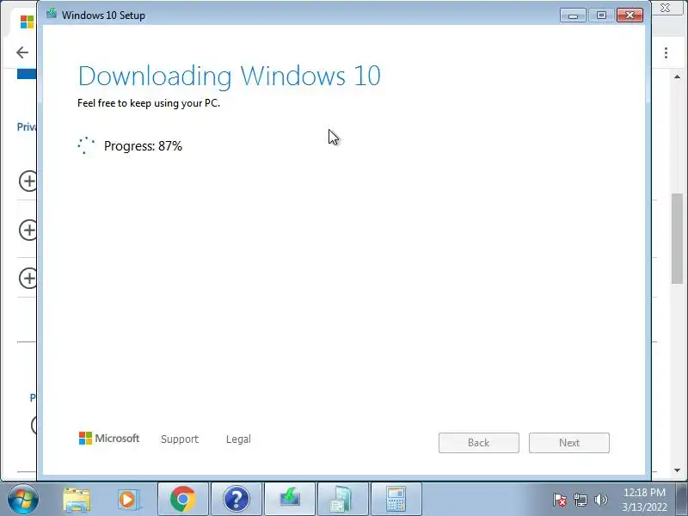Click the Windows 10 Setup title icon
The width and height of the screenshot is (688, 516).
point(52,14)
